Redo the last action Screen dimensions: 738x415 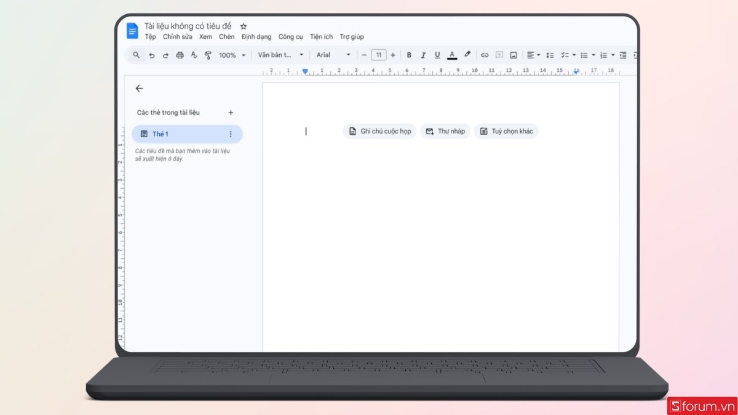tap(165, 55)
